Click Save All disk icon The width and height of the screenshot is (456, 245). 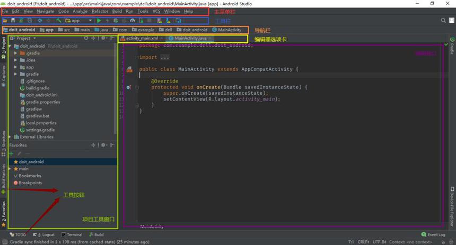click(x=13, y=21)
